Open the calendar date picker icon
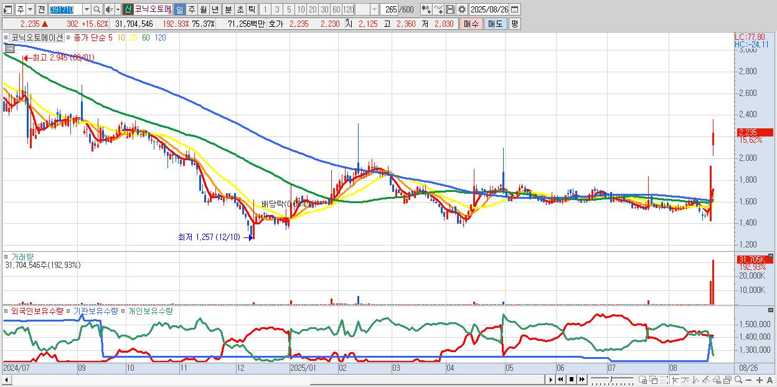Image resolution: width=777 pixels, height=387 pixels. pyautogui.click(x=514, y=9)
